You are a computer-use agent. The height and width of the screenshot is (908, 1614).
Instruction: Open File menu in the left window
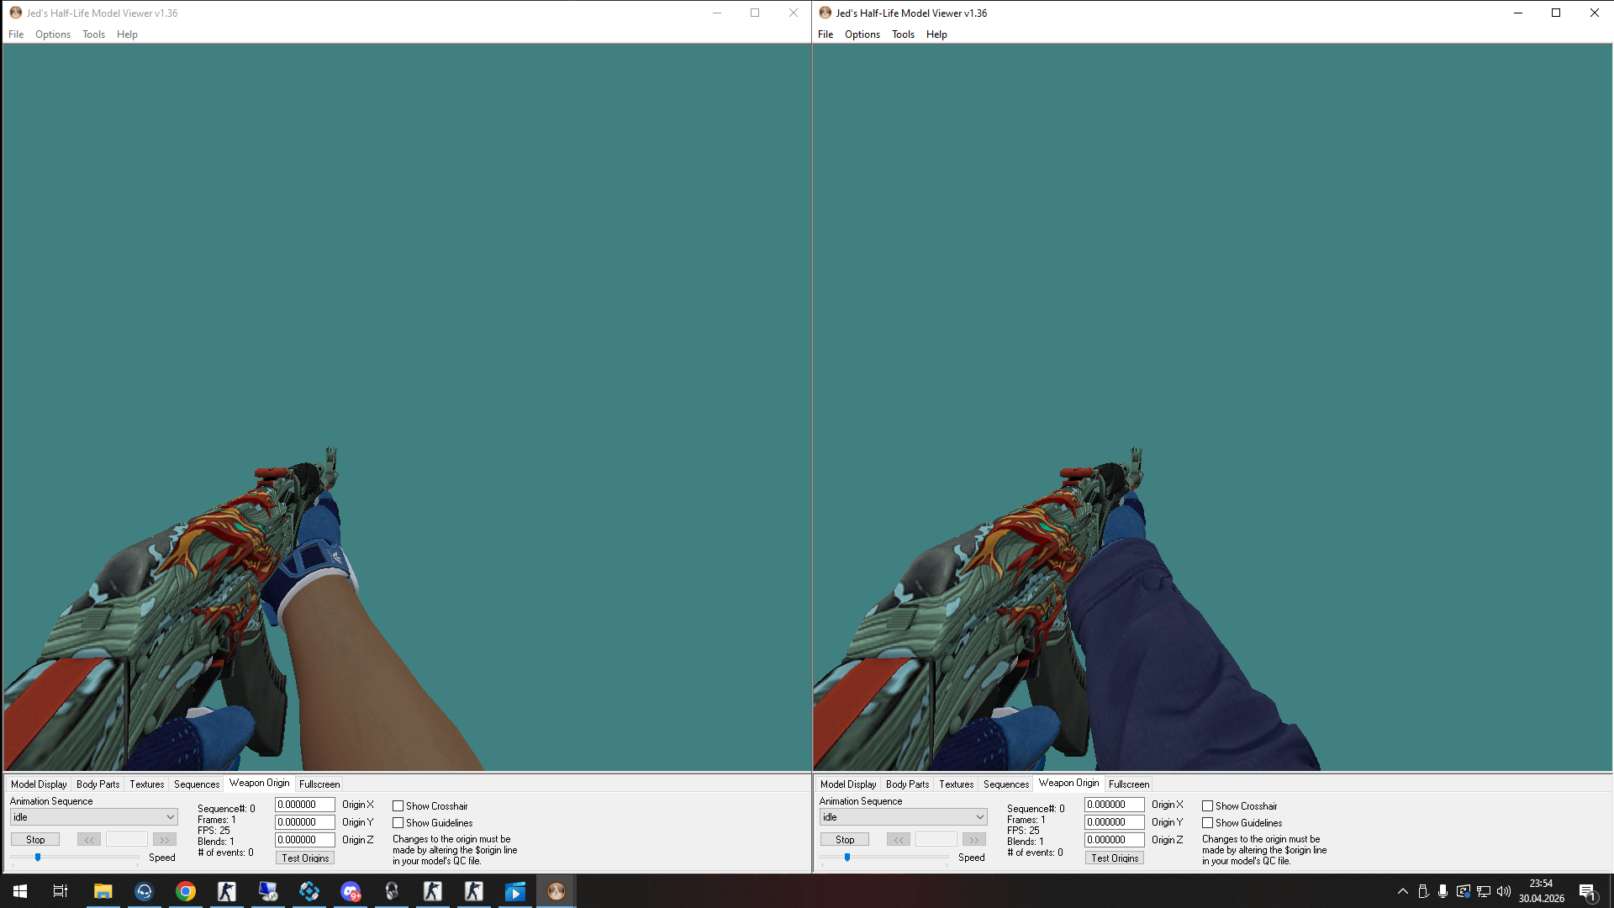pyautogui.click(x=16, y=34)
